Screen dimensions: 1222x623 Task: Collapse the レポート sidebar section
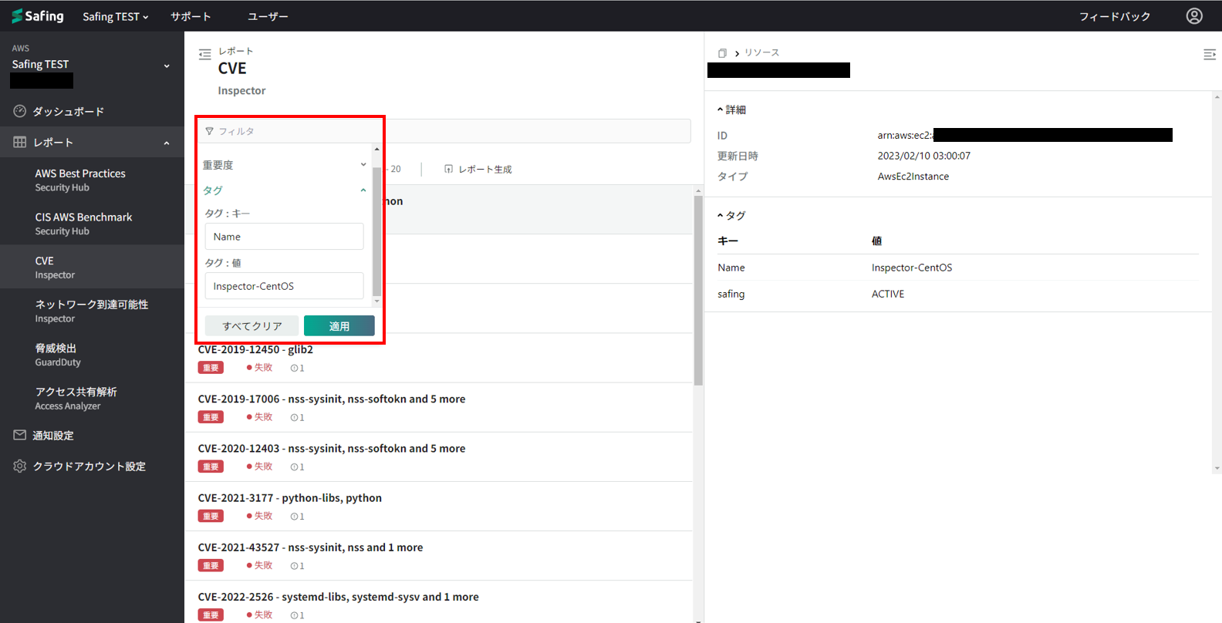(x=166, y=143)
